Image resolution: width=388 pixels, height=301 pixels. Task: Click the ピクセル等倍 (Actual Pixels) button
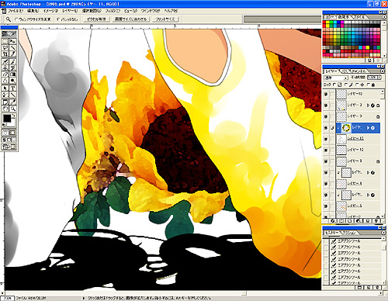[96, 19]
